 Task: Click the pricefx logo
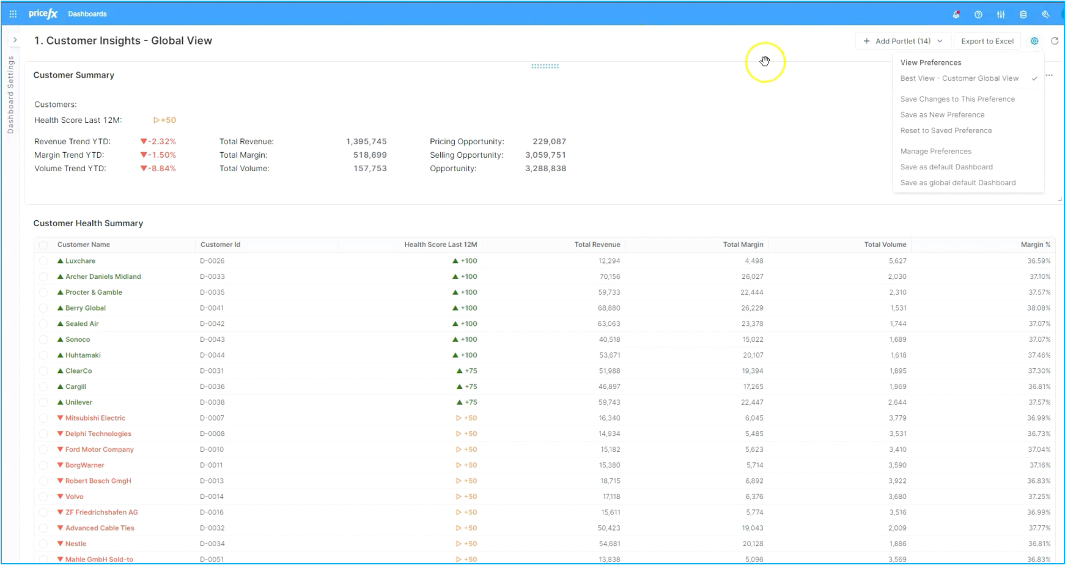(43, 13)
